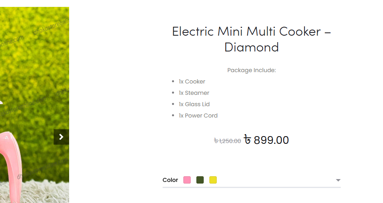Select the pink color swatch
Viewport: 383px width, 203px height.
point(187,180)
